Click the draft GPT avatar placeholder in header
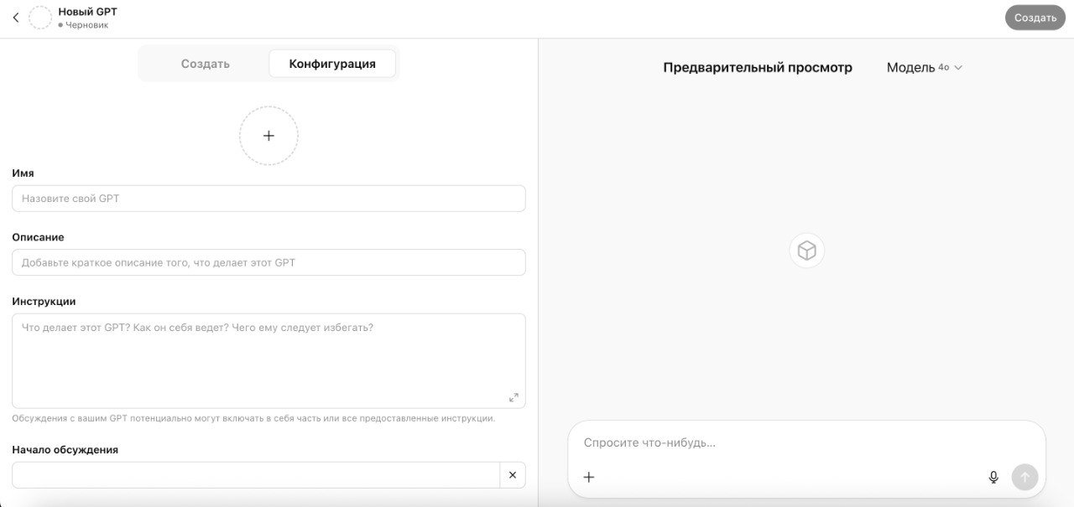This screenshot has height=507, width=1074. tap(40, 18)
